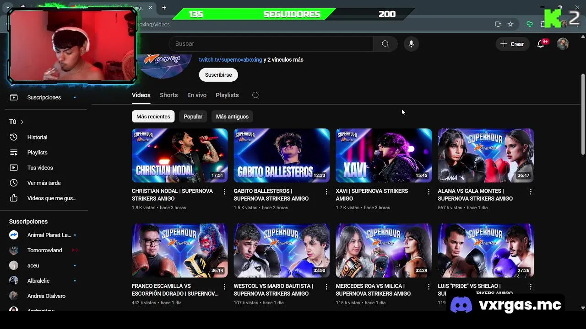The width and height of the screenshot is (586, 329).
Task: Open the notifications bell
Action: 541,44
